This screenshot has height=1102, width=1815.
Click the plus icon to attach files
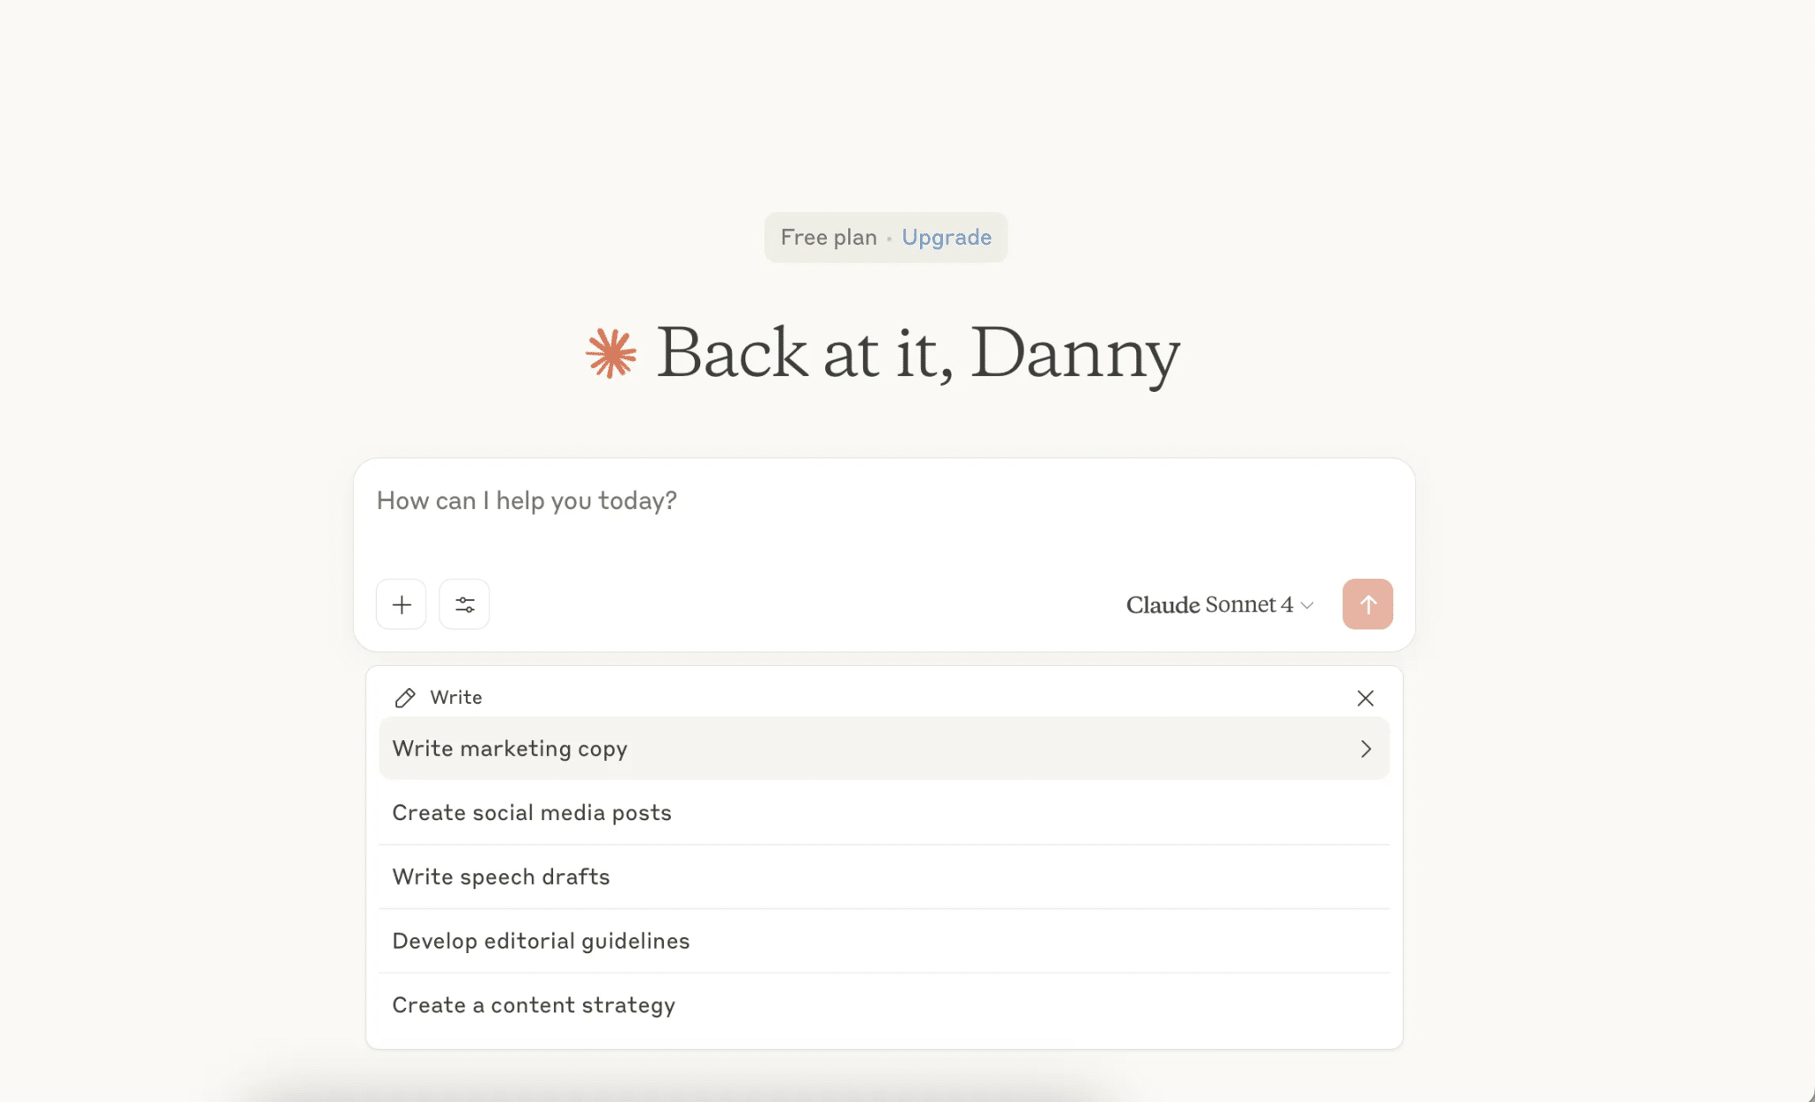pyautogui.click(x=401, y=604)
